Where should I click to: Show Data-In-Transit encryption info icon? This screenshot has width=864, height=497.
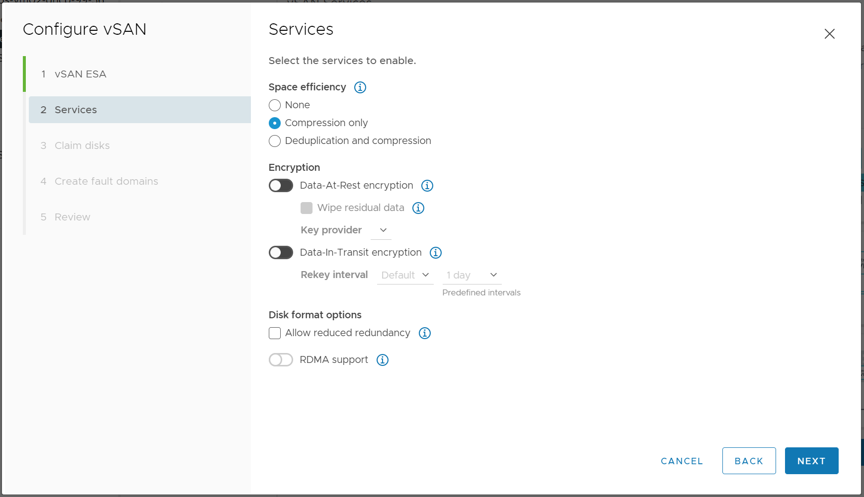436,253
